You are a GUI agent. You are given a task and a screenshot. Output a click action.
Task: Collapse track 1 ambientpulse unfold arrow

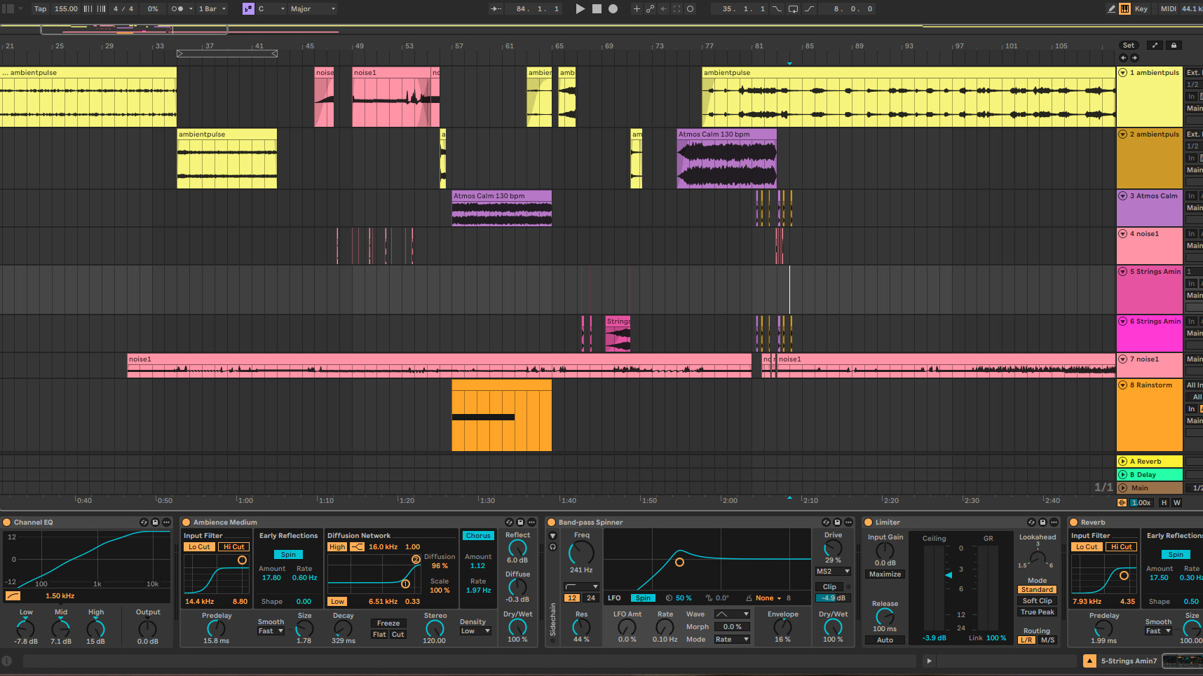(x=1123, y=73)
